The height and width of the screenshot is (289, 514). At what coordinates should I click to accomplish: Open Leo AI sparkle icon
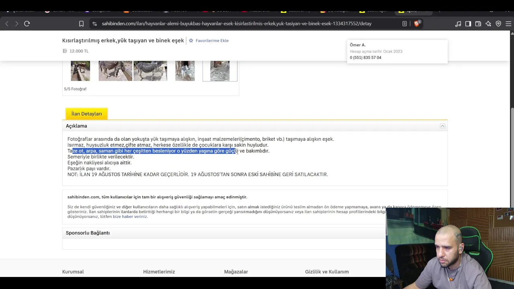pos(488,24)
